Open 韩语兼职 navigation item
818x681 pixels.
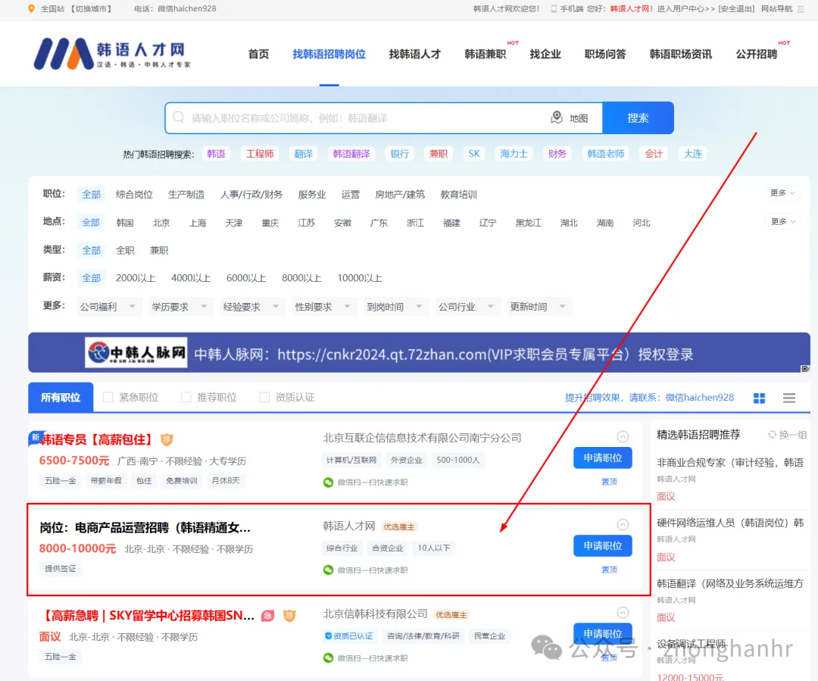tap(485, 55)
